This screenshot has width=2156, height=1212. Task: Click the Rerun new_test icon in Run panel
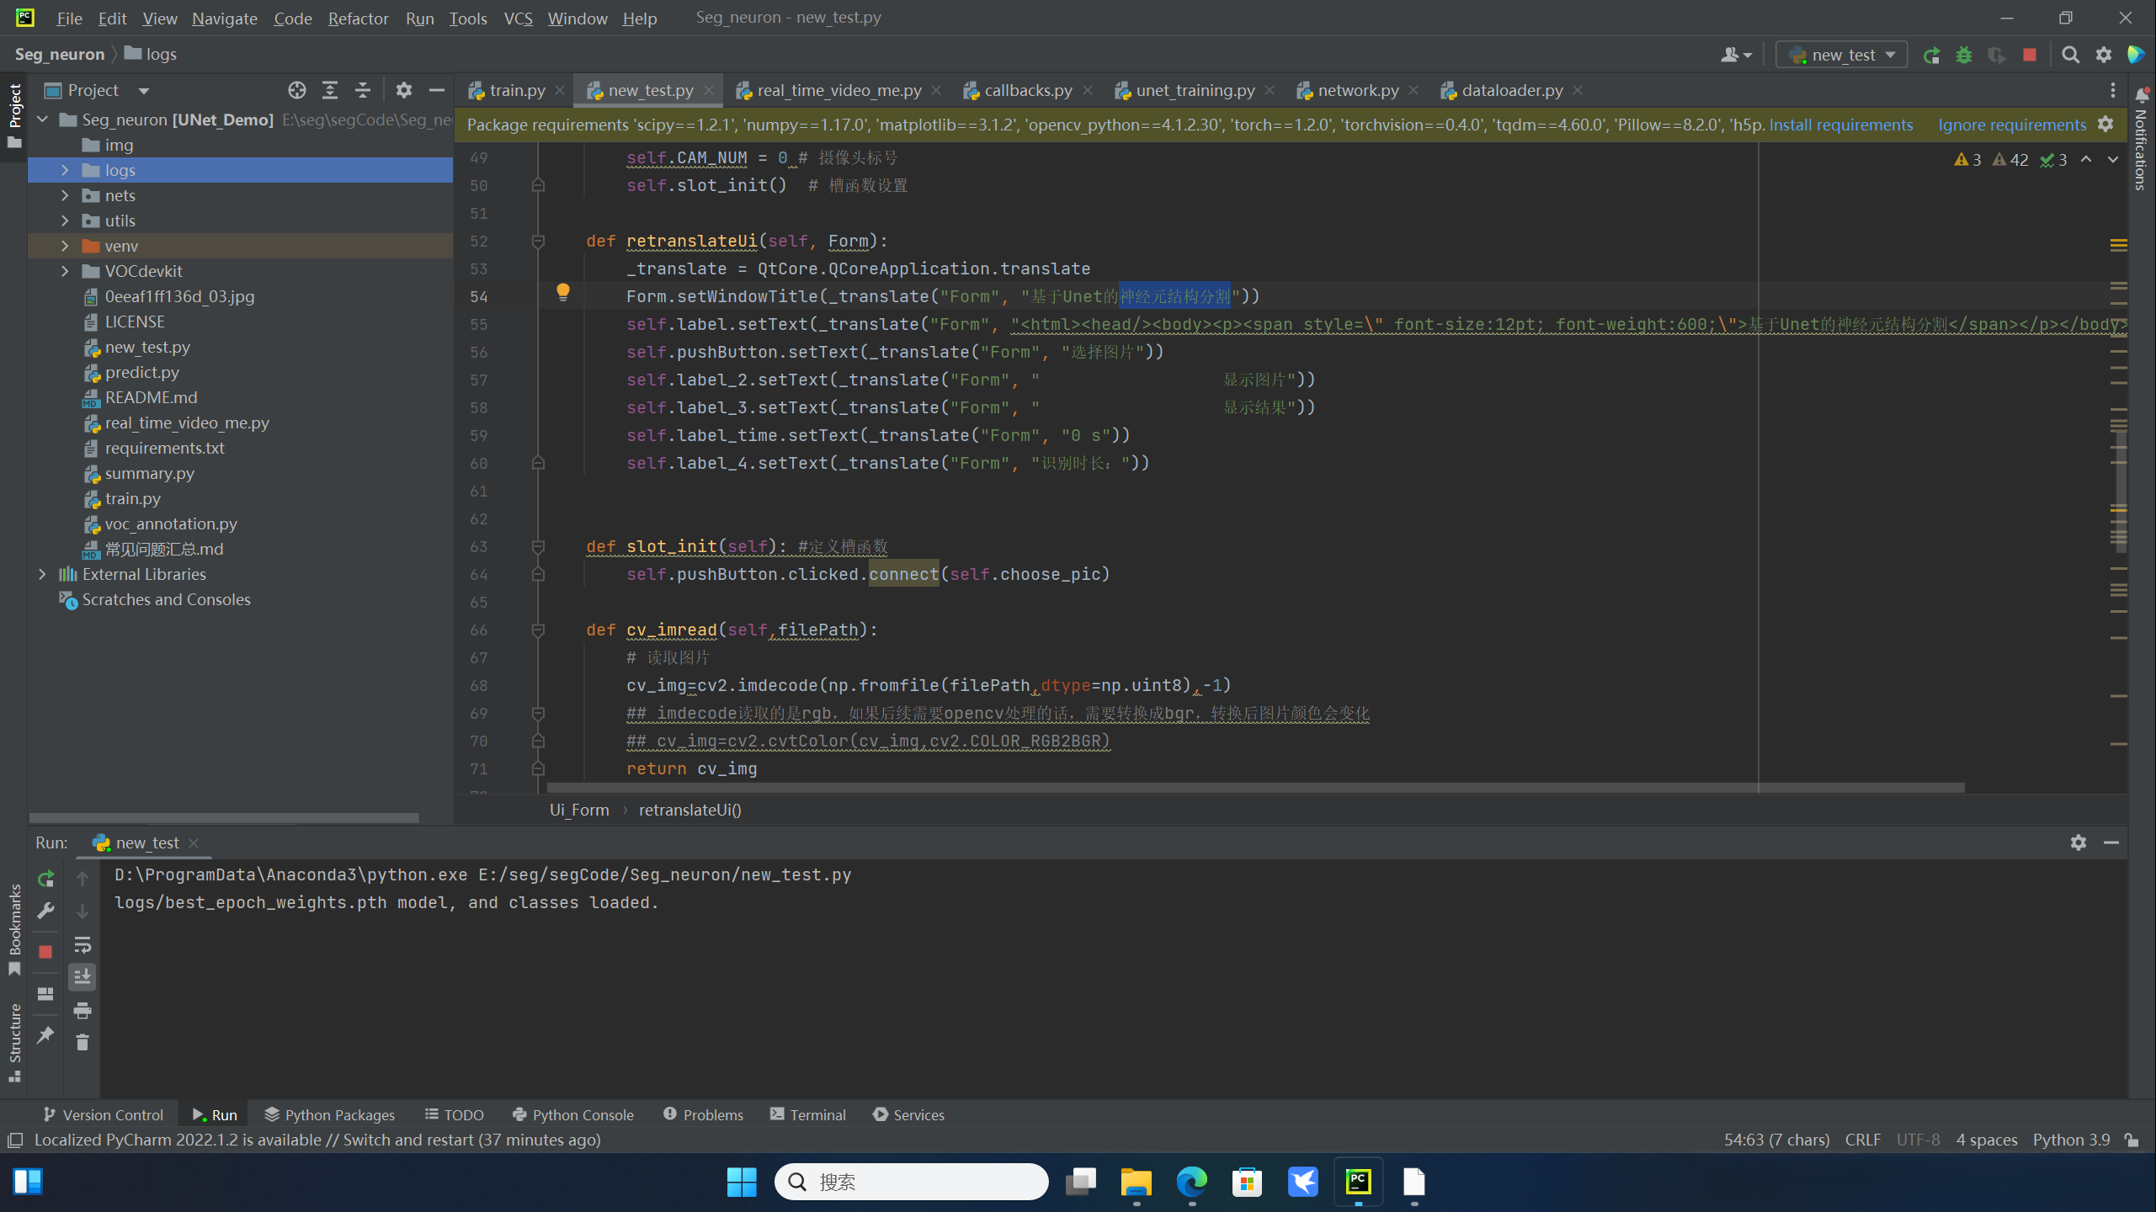[45, 879]
